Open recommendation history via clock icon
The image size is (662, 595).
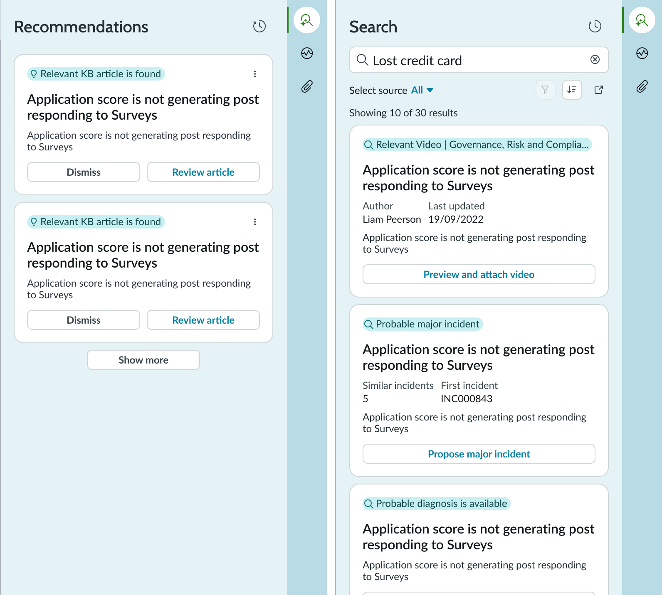[259, 26]
